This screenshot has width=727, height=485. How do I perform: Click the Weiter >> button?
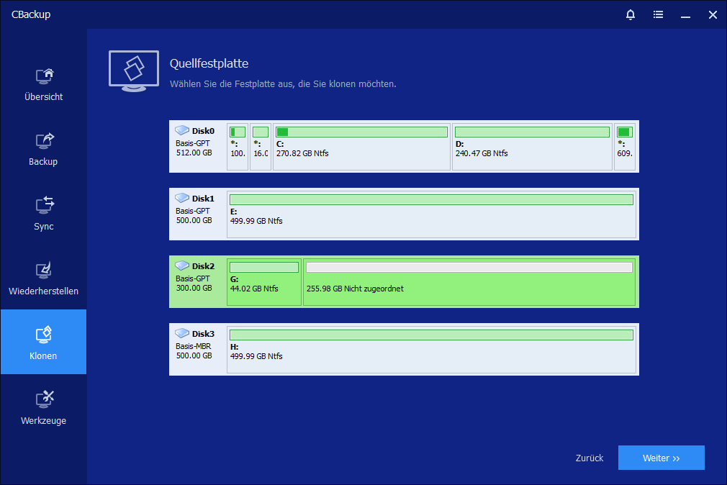(x=661, y=458)
